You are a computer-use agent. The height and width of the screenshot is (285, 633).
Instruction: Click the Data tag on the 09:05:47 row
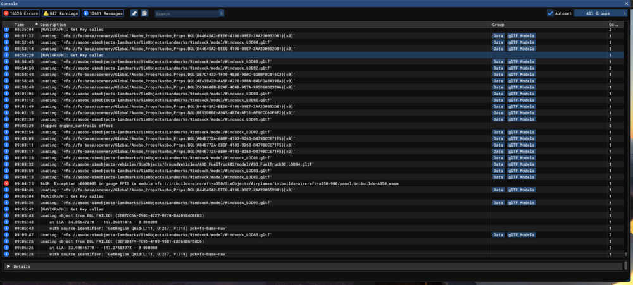click(498, 234)
